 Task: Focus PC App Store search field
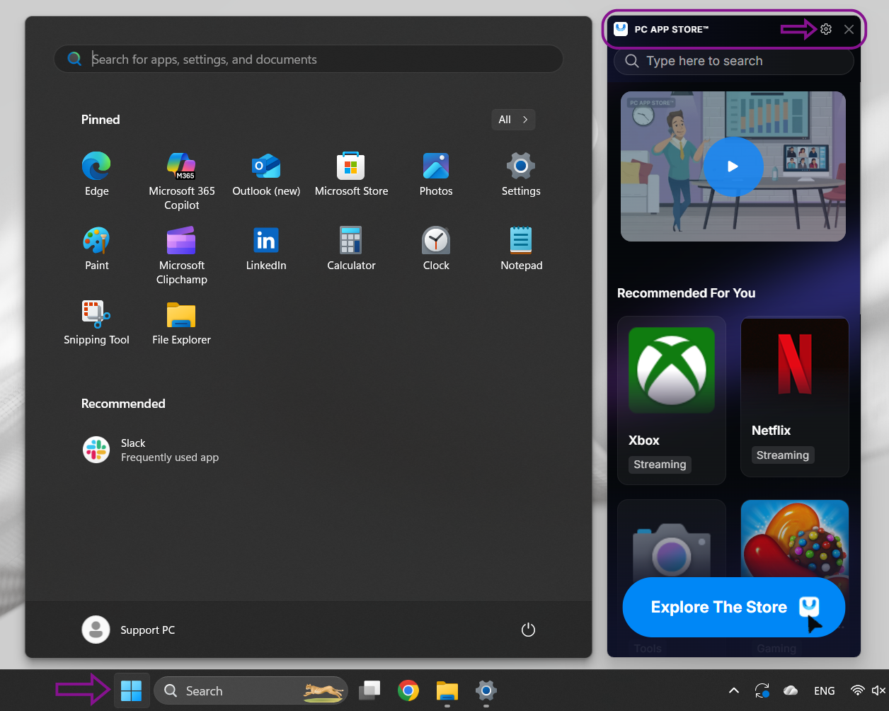coord(734,61)
